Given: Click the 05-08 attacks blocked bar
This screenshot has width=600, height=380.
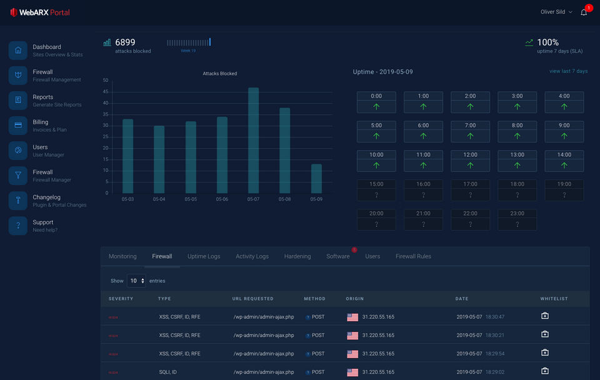Looking at the screenshot, I should coord(285,151).
